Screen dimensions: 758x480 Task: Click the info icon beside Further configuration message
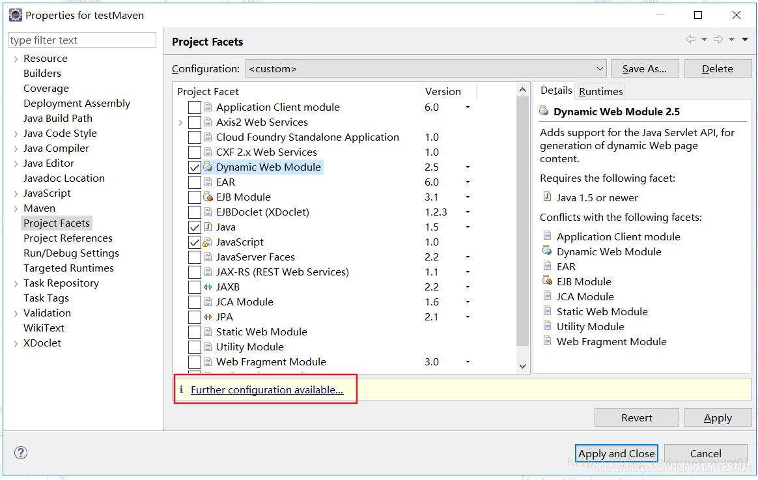coord(181,389)
